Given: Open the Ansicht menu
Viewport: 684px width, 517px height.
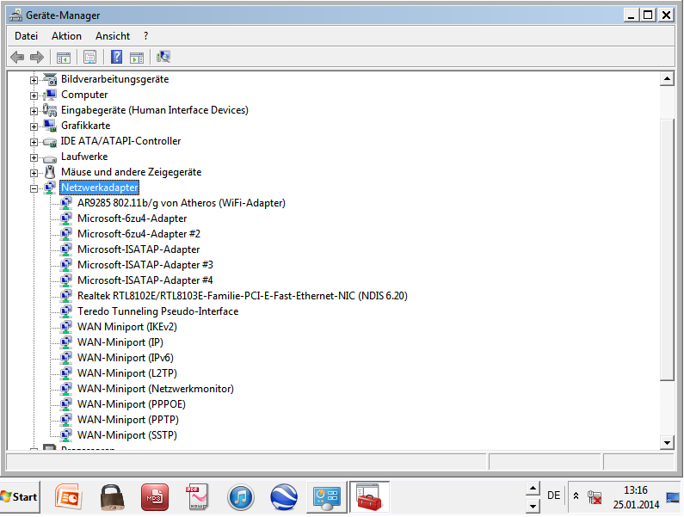Looking at the screenshot, I should coord(113,36).
